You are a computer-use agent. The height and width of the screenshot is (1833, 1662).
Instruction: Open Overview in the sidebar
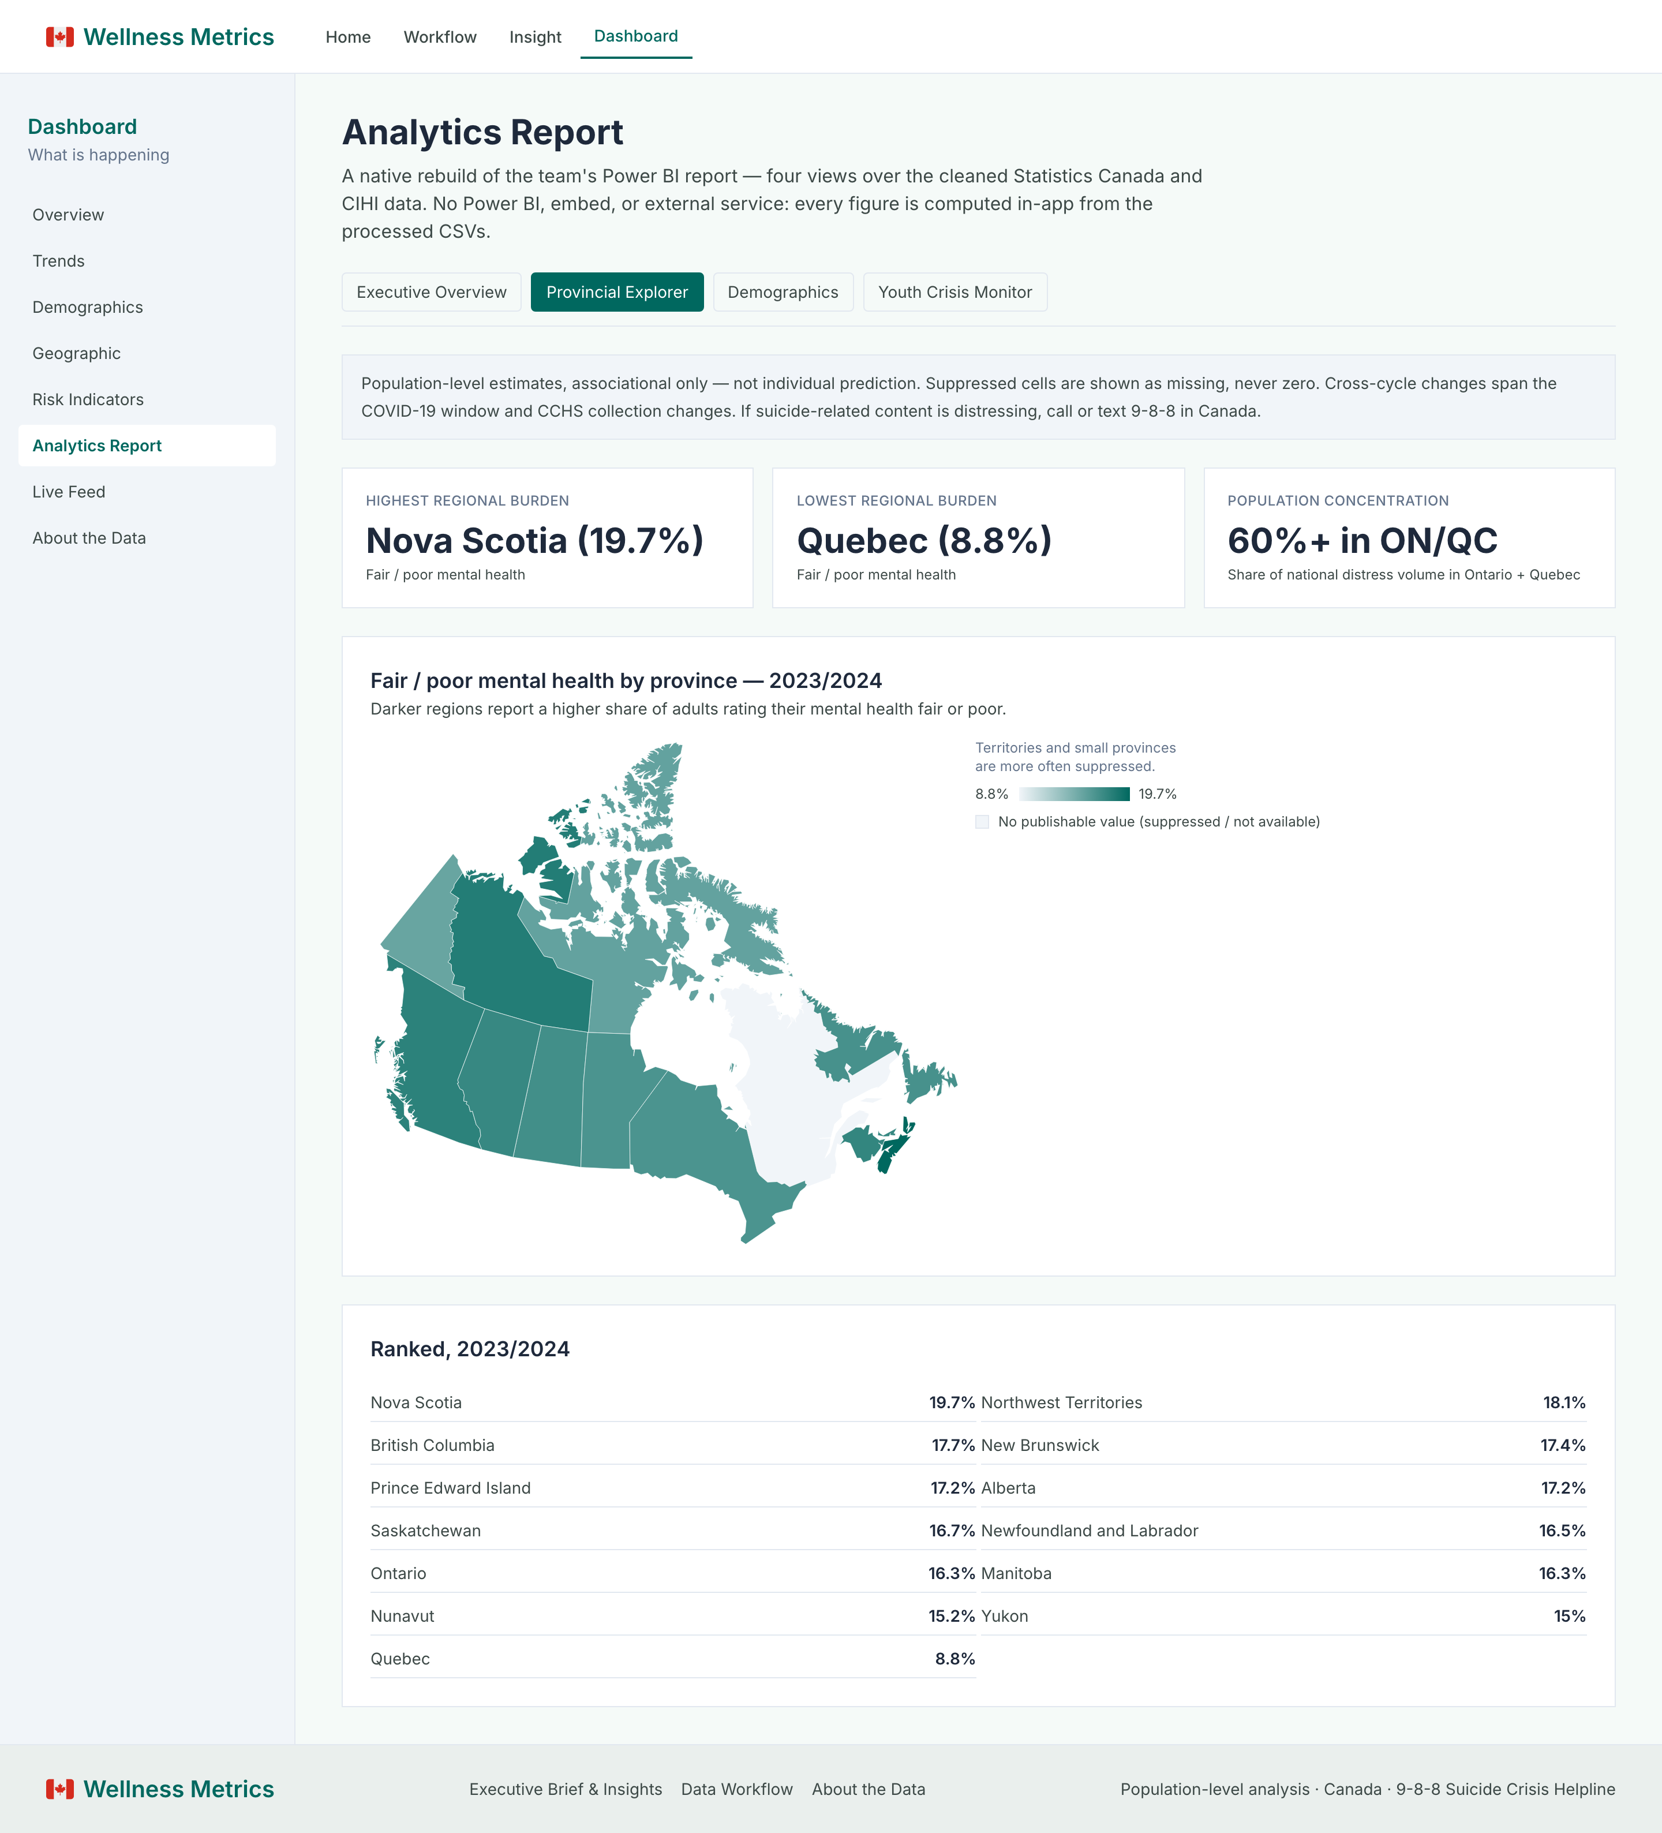[147, 215]
